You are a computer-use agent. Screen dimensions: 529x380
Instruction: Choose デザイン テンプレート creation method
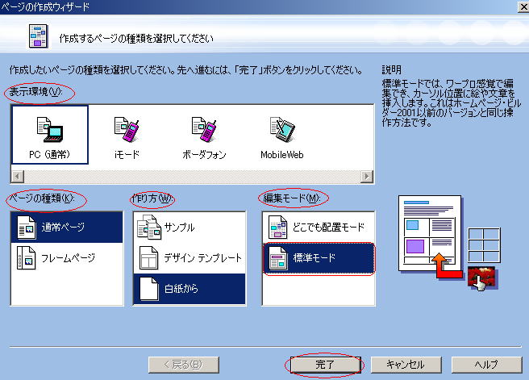click(189, 258)
